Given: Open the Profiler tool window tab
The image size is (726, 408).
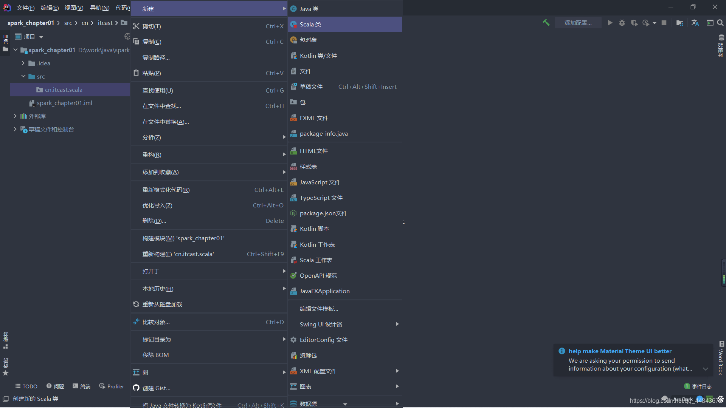Looking at the screenshot, I should coord(112,386).
